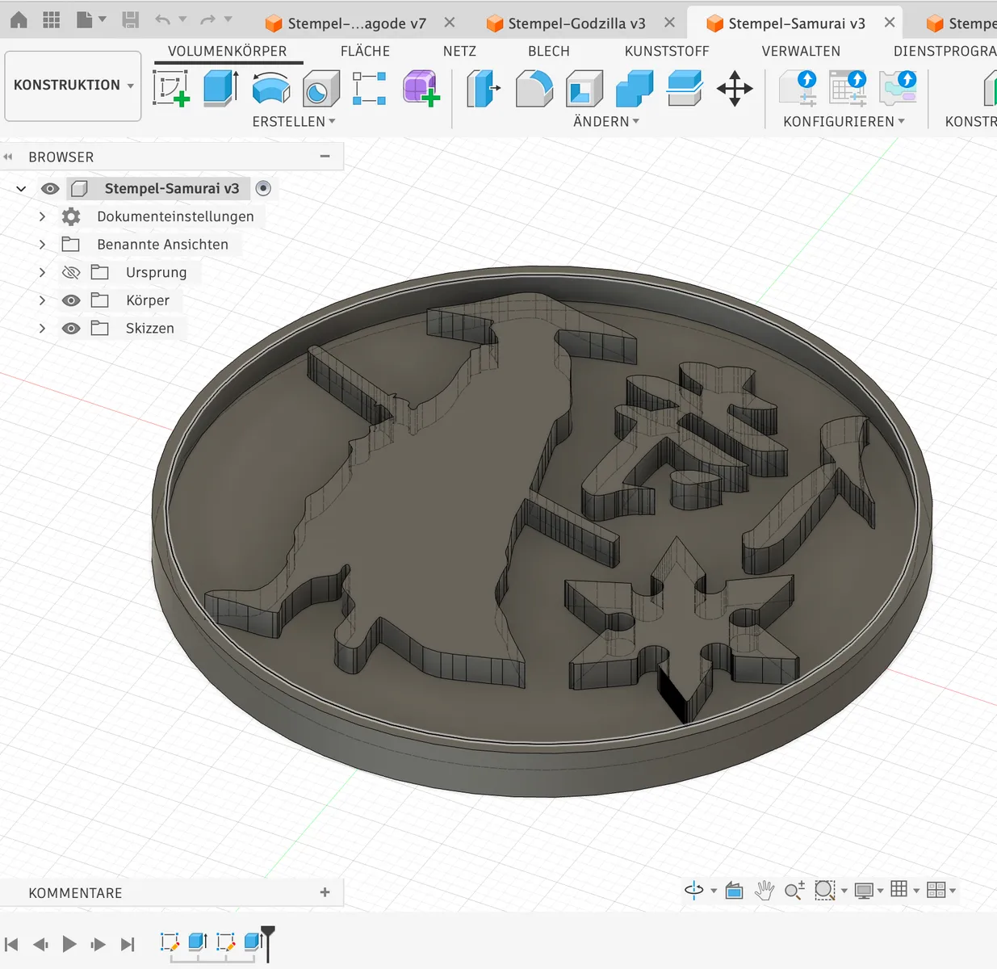Viewport: 997px width, 969px height.
Task: Show the hidden Ursprung folder
Action: click(x=71, y=272)
